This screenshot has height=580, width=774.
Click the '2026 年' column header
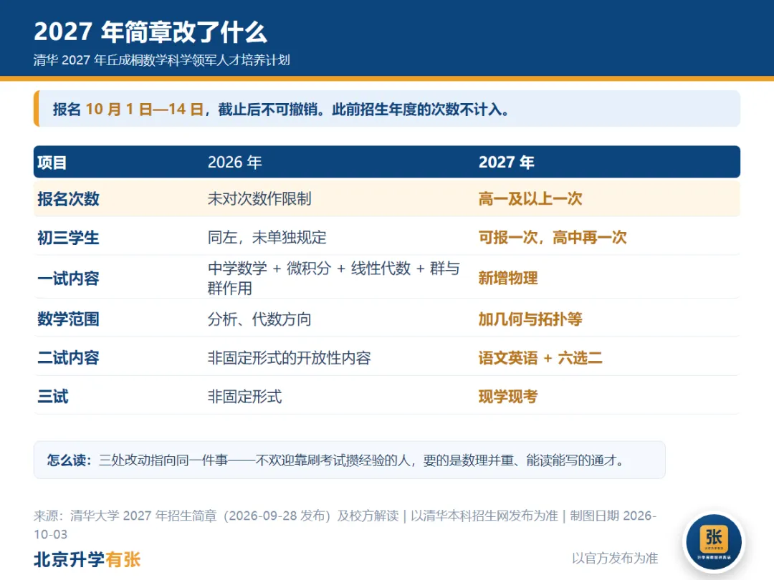[234, 163]
